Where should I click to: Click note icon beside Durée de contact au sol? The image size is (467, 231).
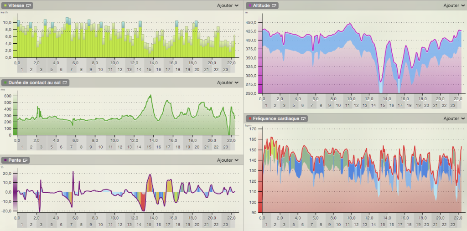[x=65, y=83]
